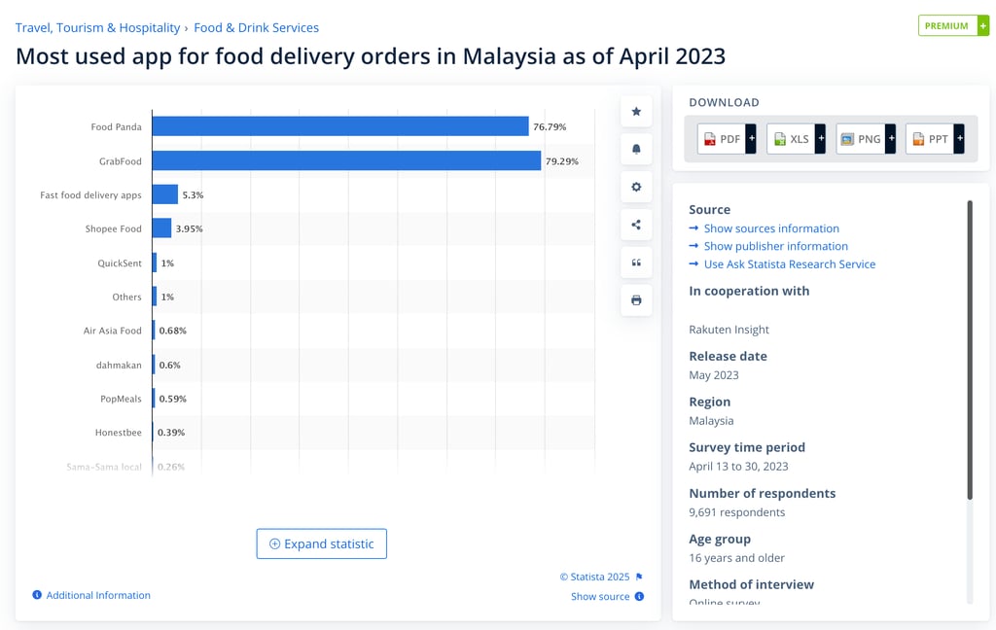This screenshot has width=996, height=630.
Task: Open statistic alerts via the bell icon
Action: (636, 149)
